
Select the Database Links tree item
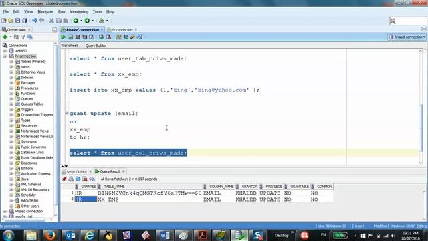pyautogui.click(x=32, y=153)
